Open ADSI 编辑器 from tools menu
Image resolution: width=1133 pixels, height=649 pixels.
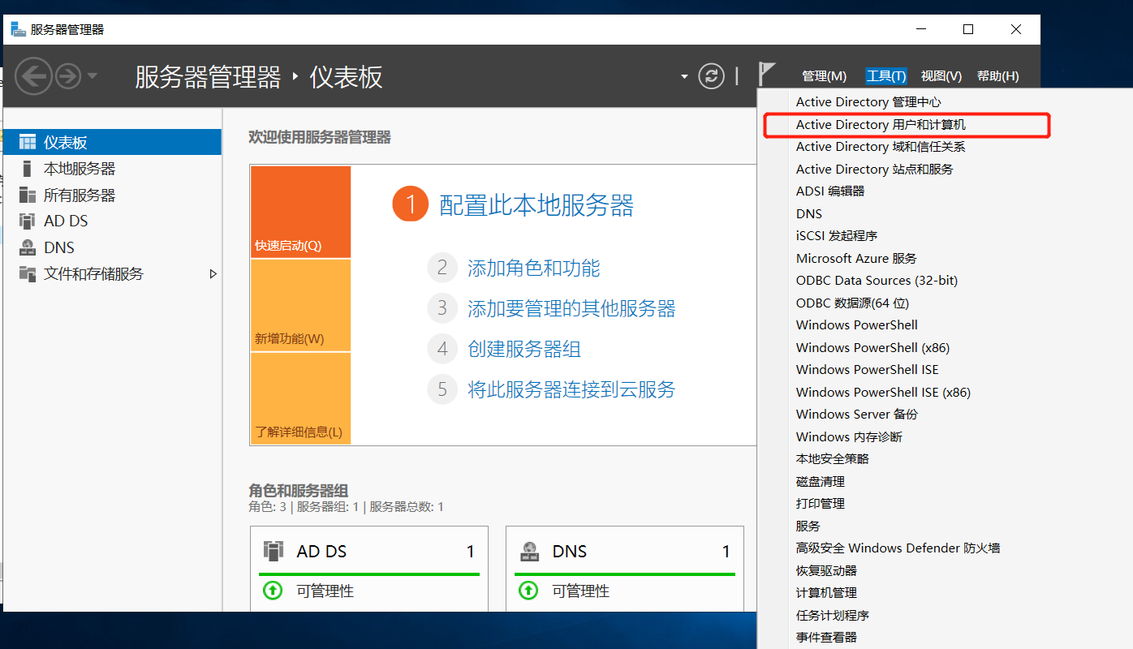[x=830, y=191]
